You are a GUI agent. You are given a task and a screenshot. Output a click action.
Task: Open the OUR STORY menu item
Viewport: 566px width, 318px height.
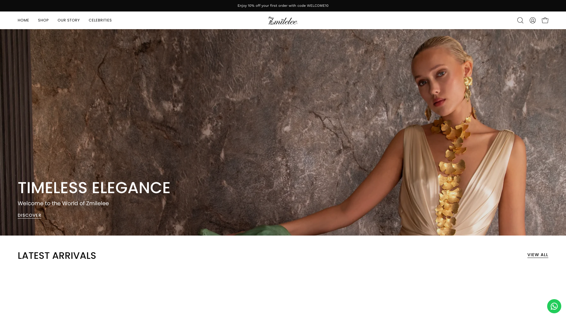[69, 20]
